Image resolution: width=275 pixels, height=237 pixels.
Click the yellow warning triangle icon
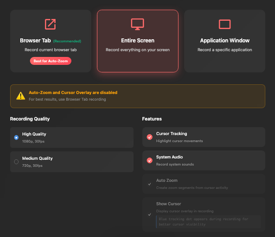click(21, 96)
